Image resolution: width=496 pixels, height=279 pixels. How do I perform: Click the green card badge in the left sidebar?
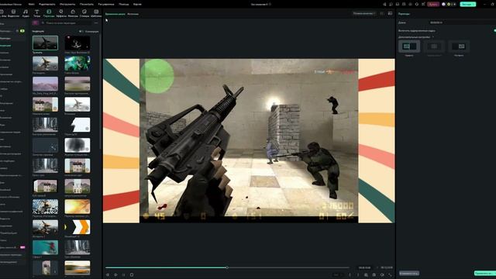tap(22, 31)
